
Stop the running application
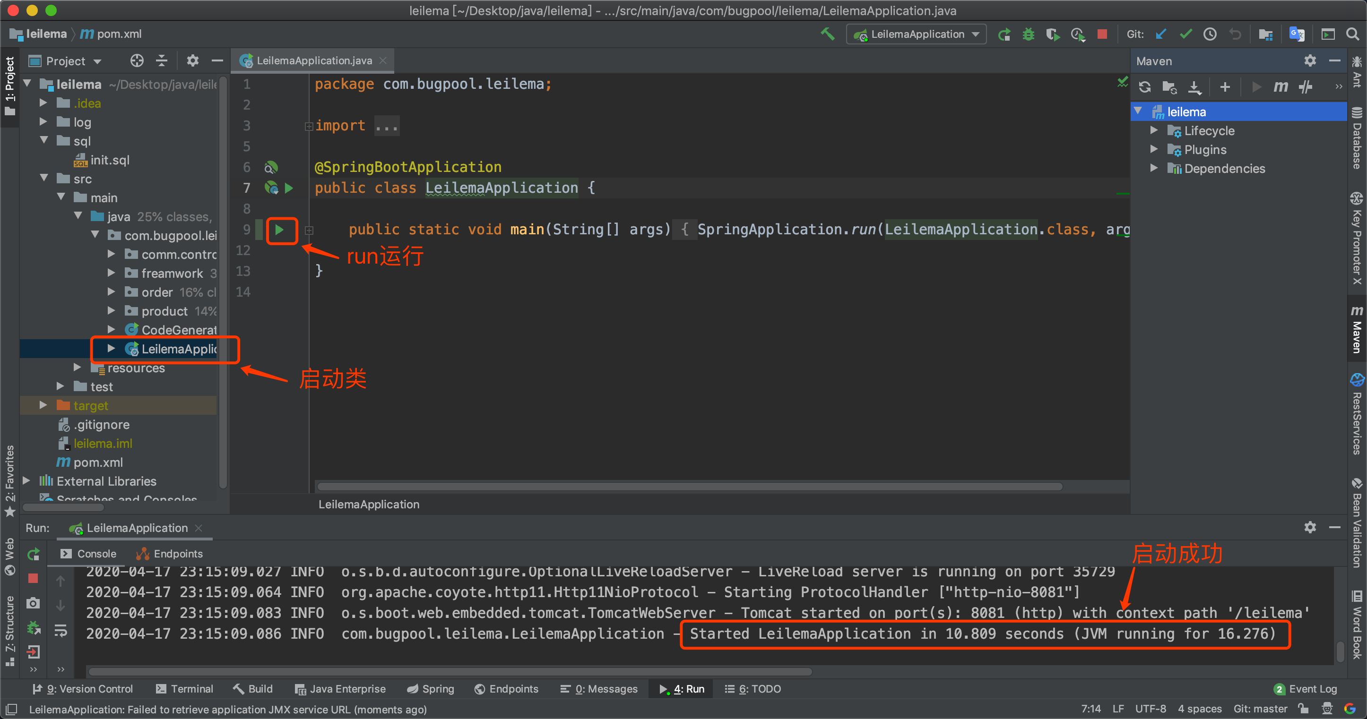(1102, 34)
